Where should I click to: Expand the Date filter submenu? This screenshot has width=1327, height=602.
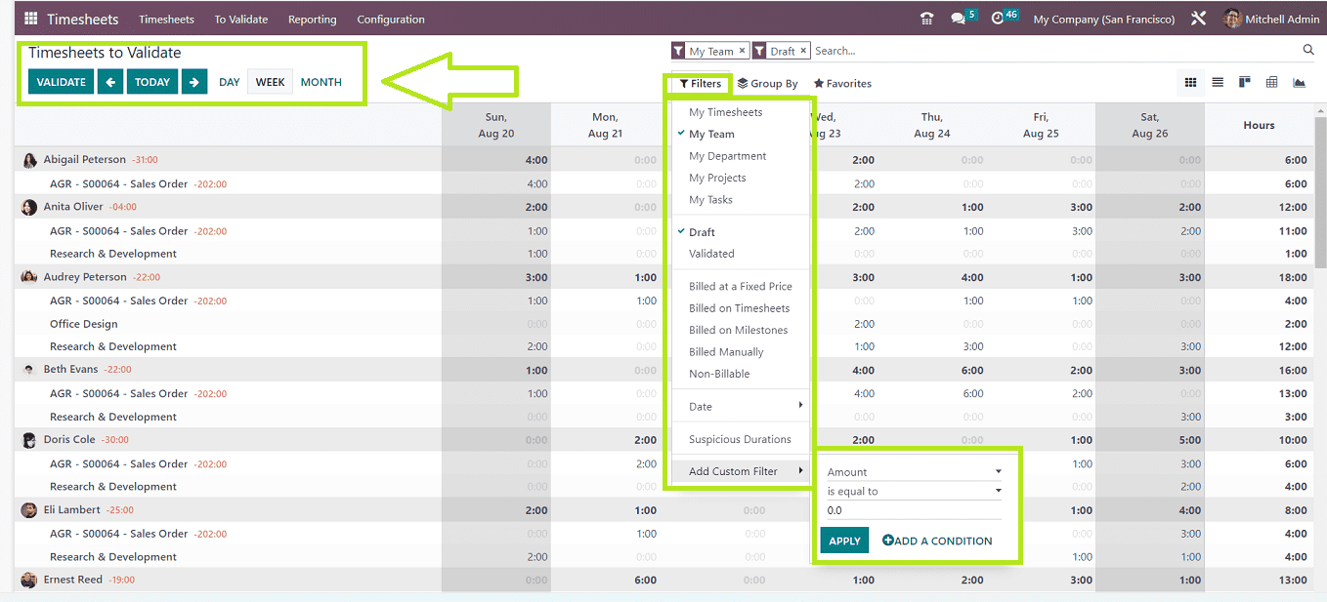pos(743,407)
